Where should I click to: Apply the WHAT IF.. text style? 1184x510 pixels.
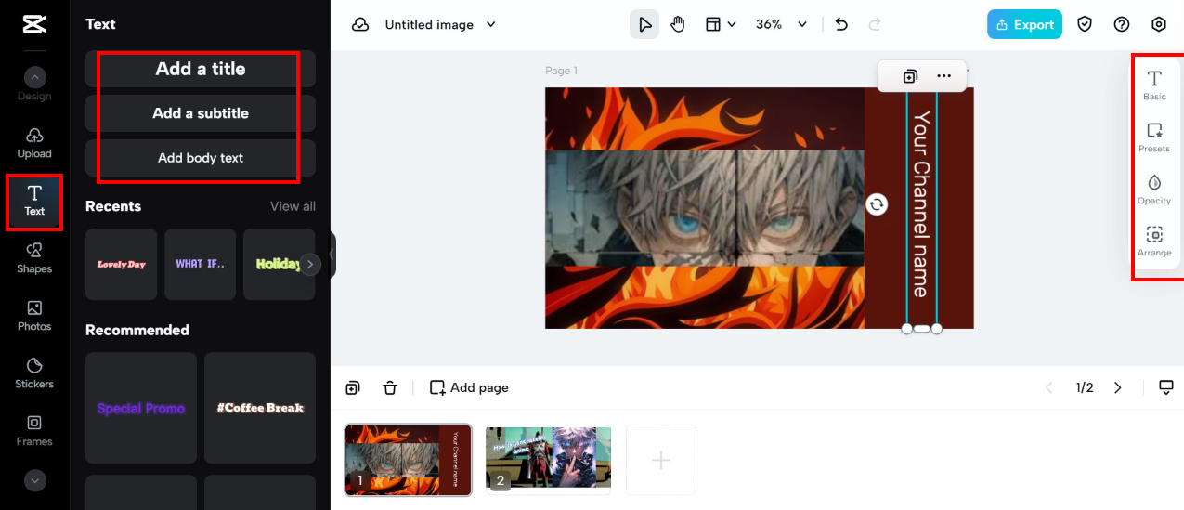coord(201,265)
